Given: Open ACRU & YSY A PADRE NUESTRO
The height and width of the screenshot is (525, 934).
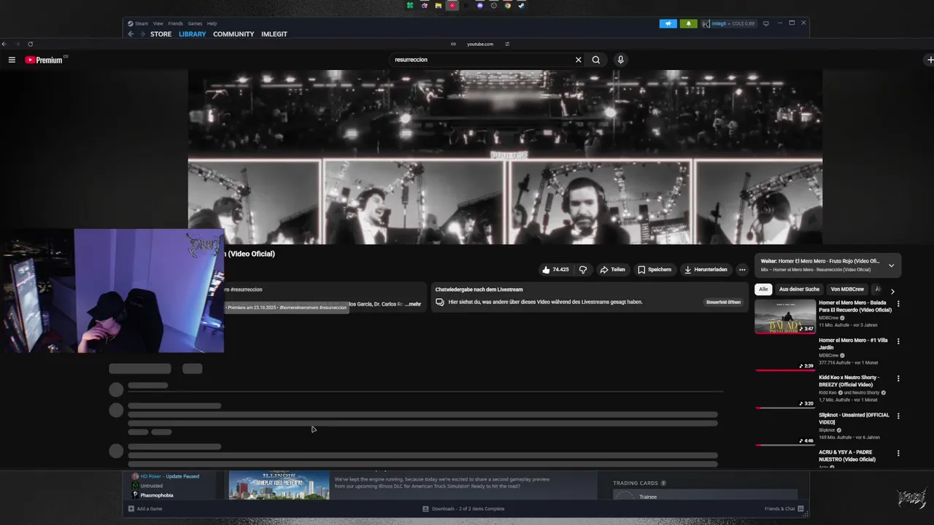Looking at the screenshot, I should point(847,456).
